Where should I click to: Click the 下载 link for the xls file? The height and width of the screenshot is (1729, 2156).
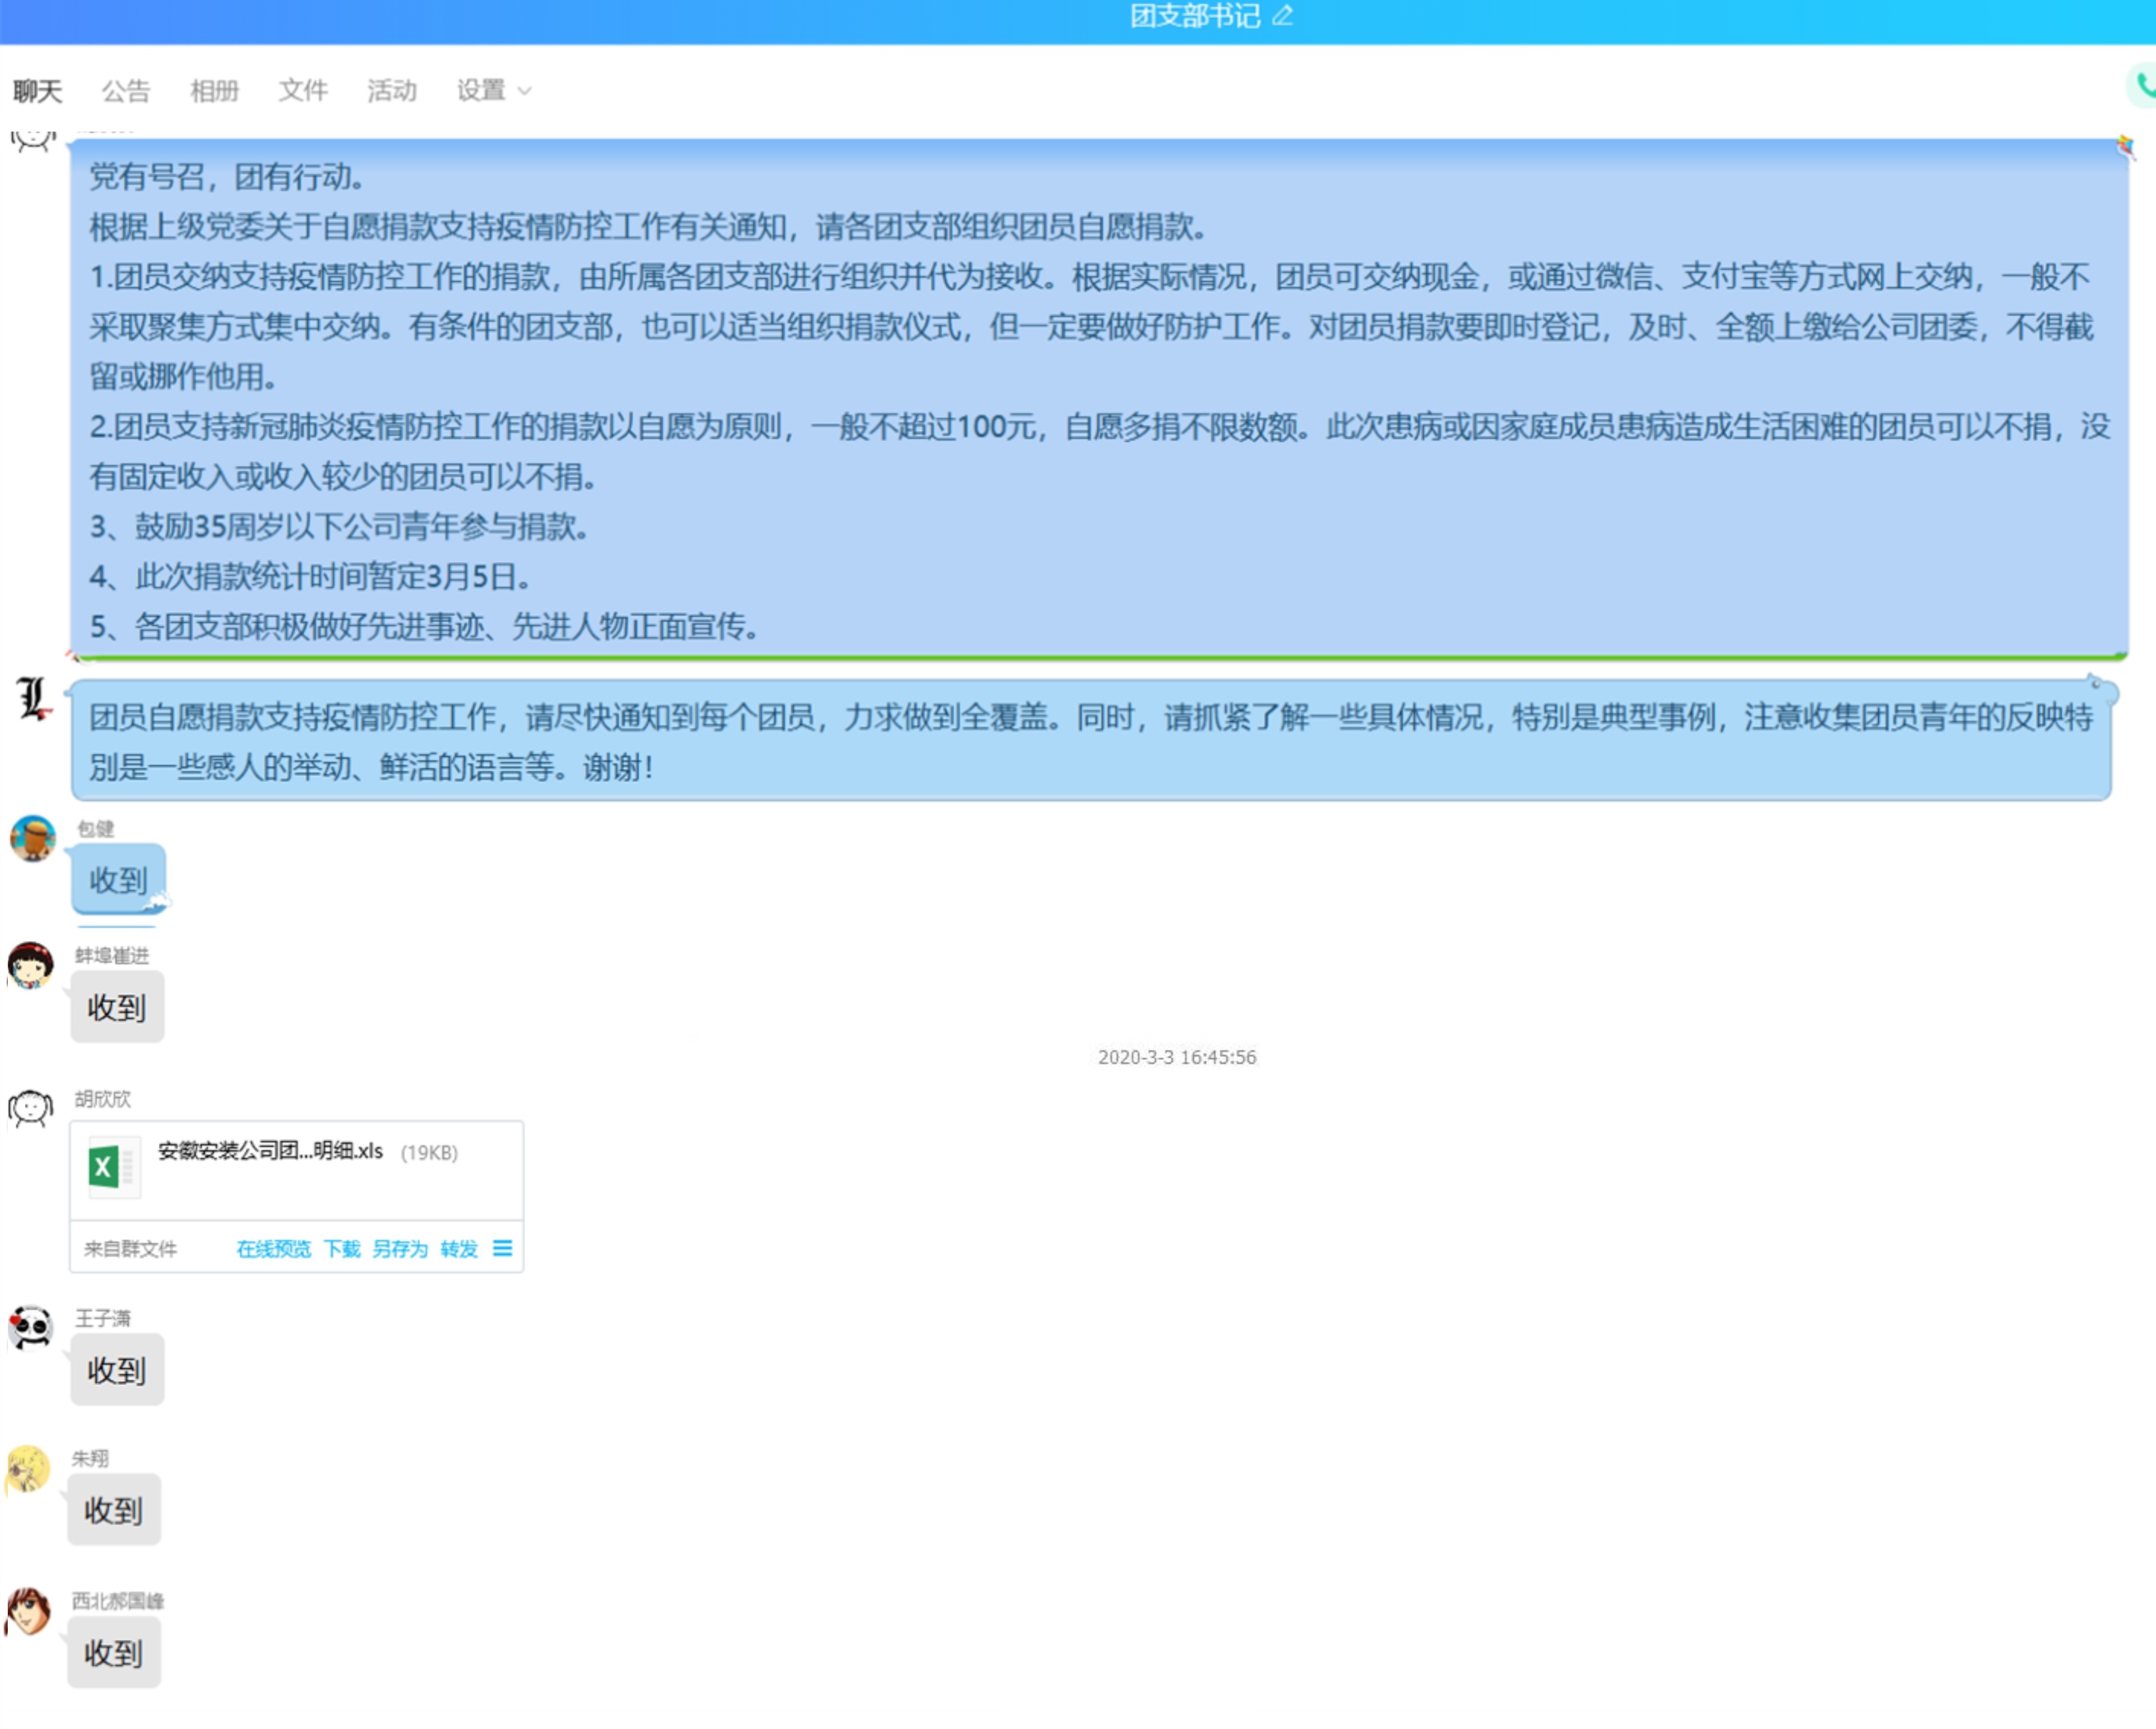pyautogui.click(x=342, y=1249)
